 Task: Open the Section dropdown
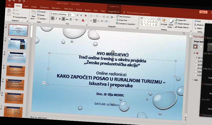[x=42, y=19]
